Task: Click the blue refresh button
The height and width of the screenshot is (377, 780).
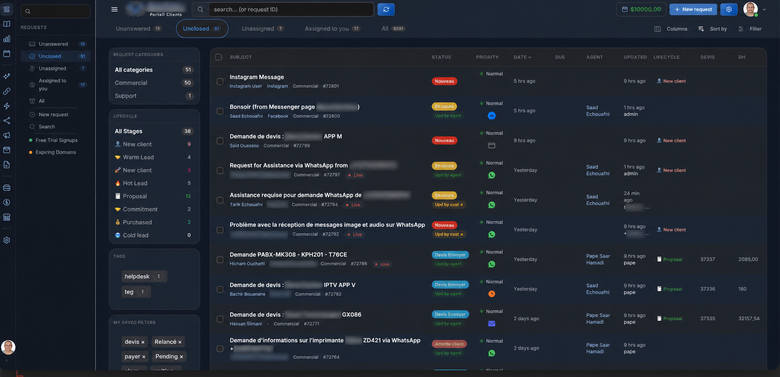Action: pyautogui.click(x=386, y=10)
